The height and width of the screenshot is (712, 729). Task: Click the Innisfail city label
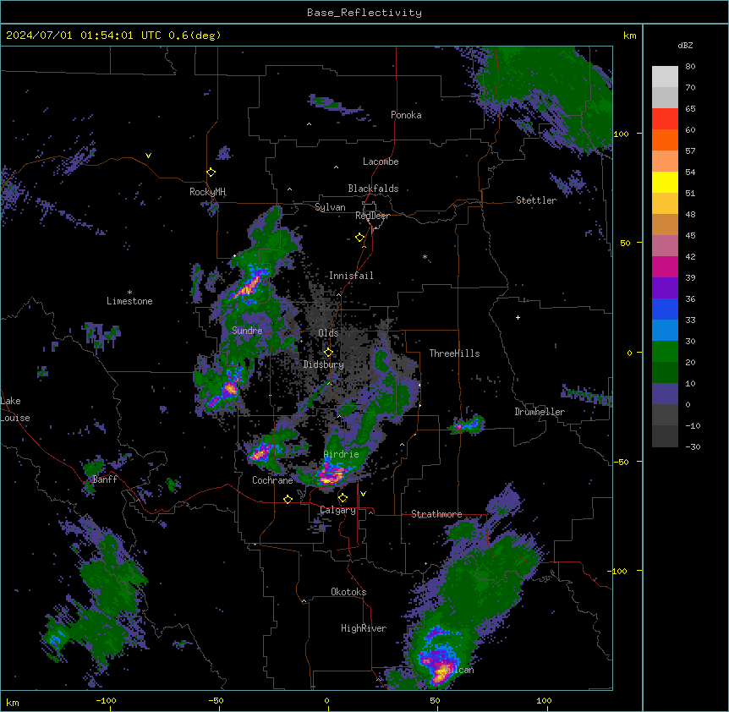tap(351, 276)
